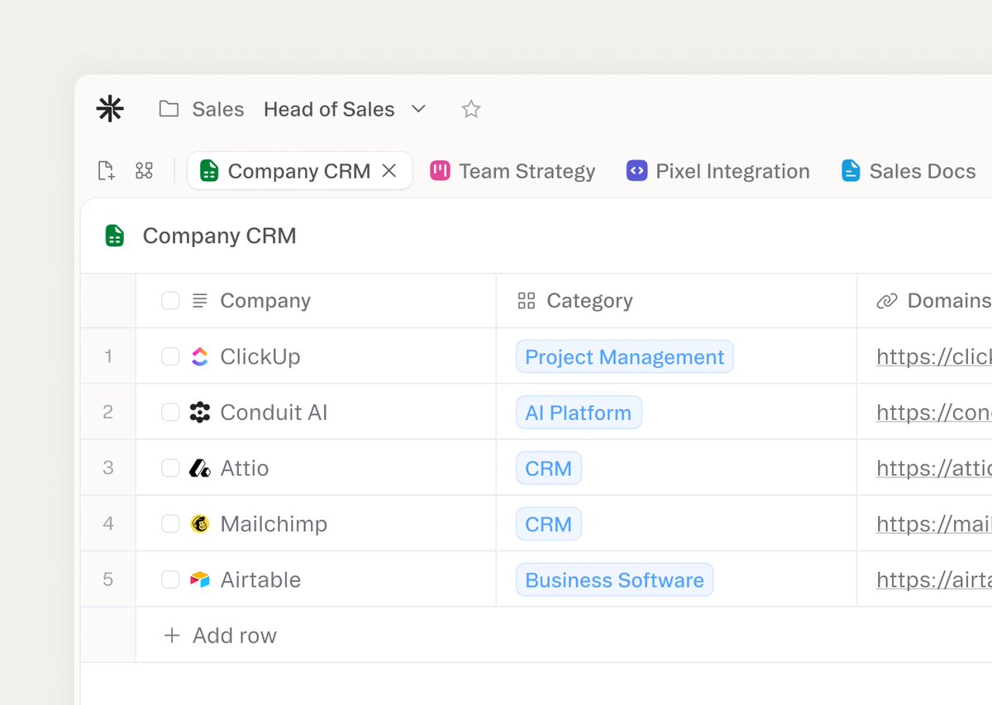This screenshot has height=705, width=992.
Task: Open the Mailchimp domain link
Action: coord(934,524)
